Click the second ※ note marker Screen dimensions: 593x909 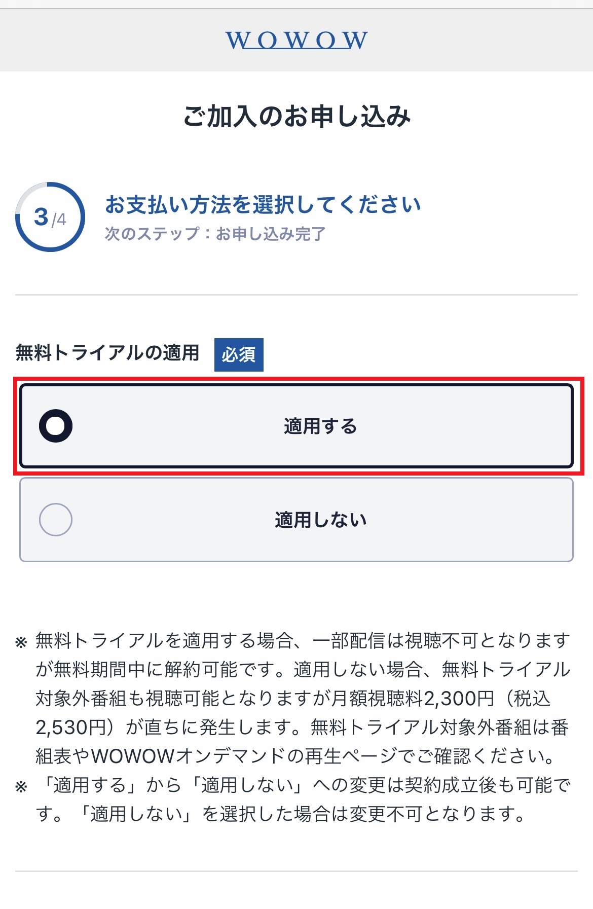(x=21, y=787)
